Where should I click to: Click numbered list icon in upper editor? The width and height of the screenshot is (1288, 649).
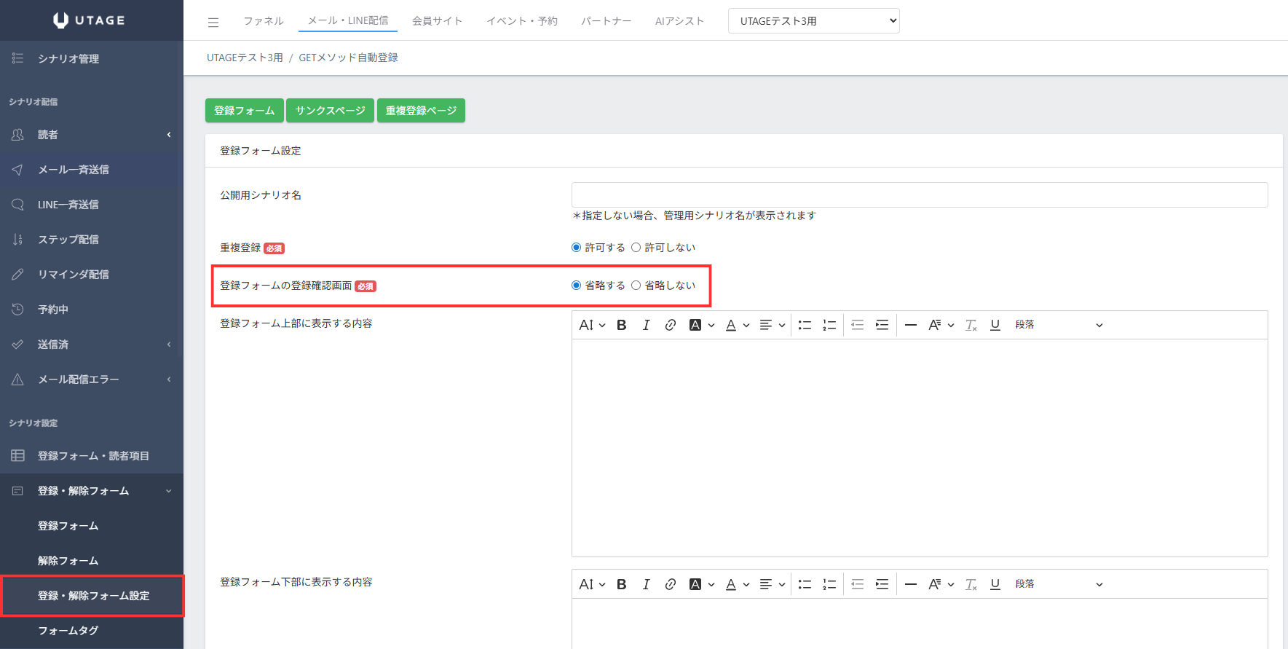[829, 325]
